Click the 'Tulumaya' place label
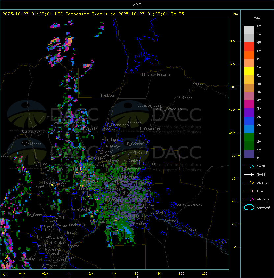 (x=112, y=146)
